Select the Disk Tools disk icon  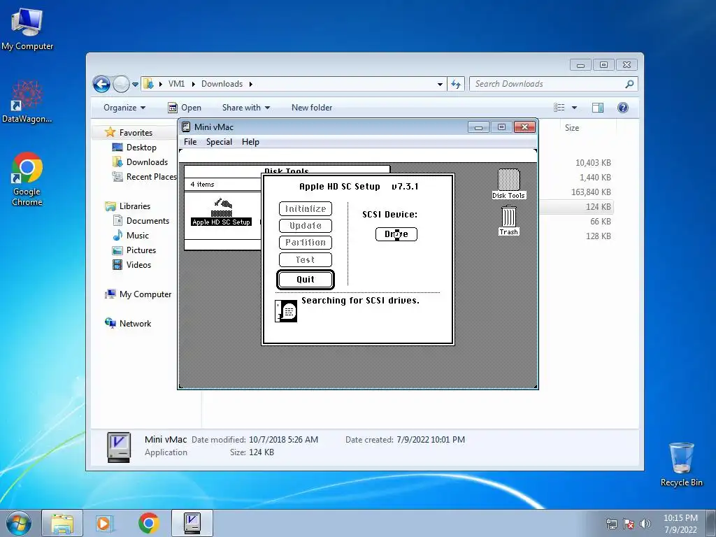[x=509, y=184]
